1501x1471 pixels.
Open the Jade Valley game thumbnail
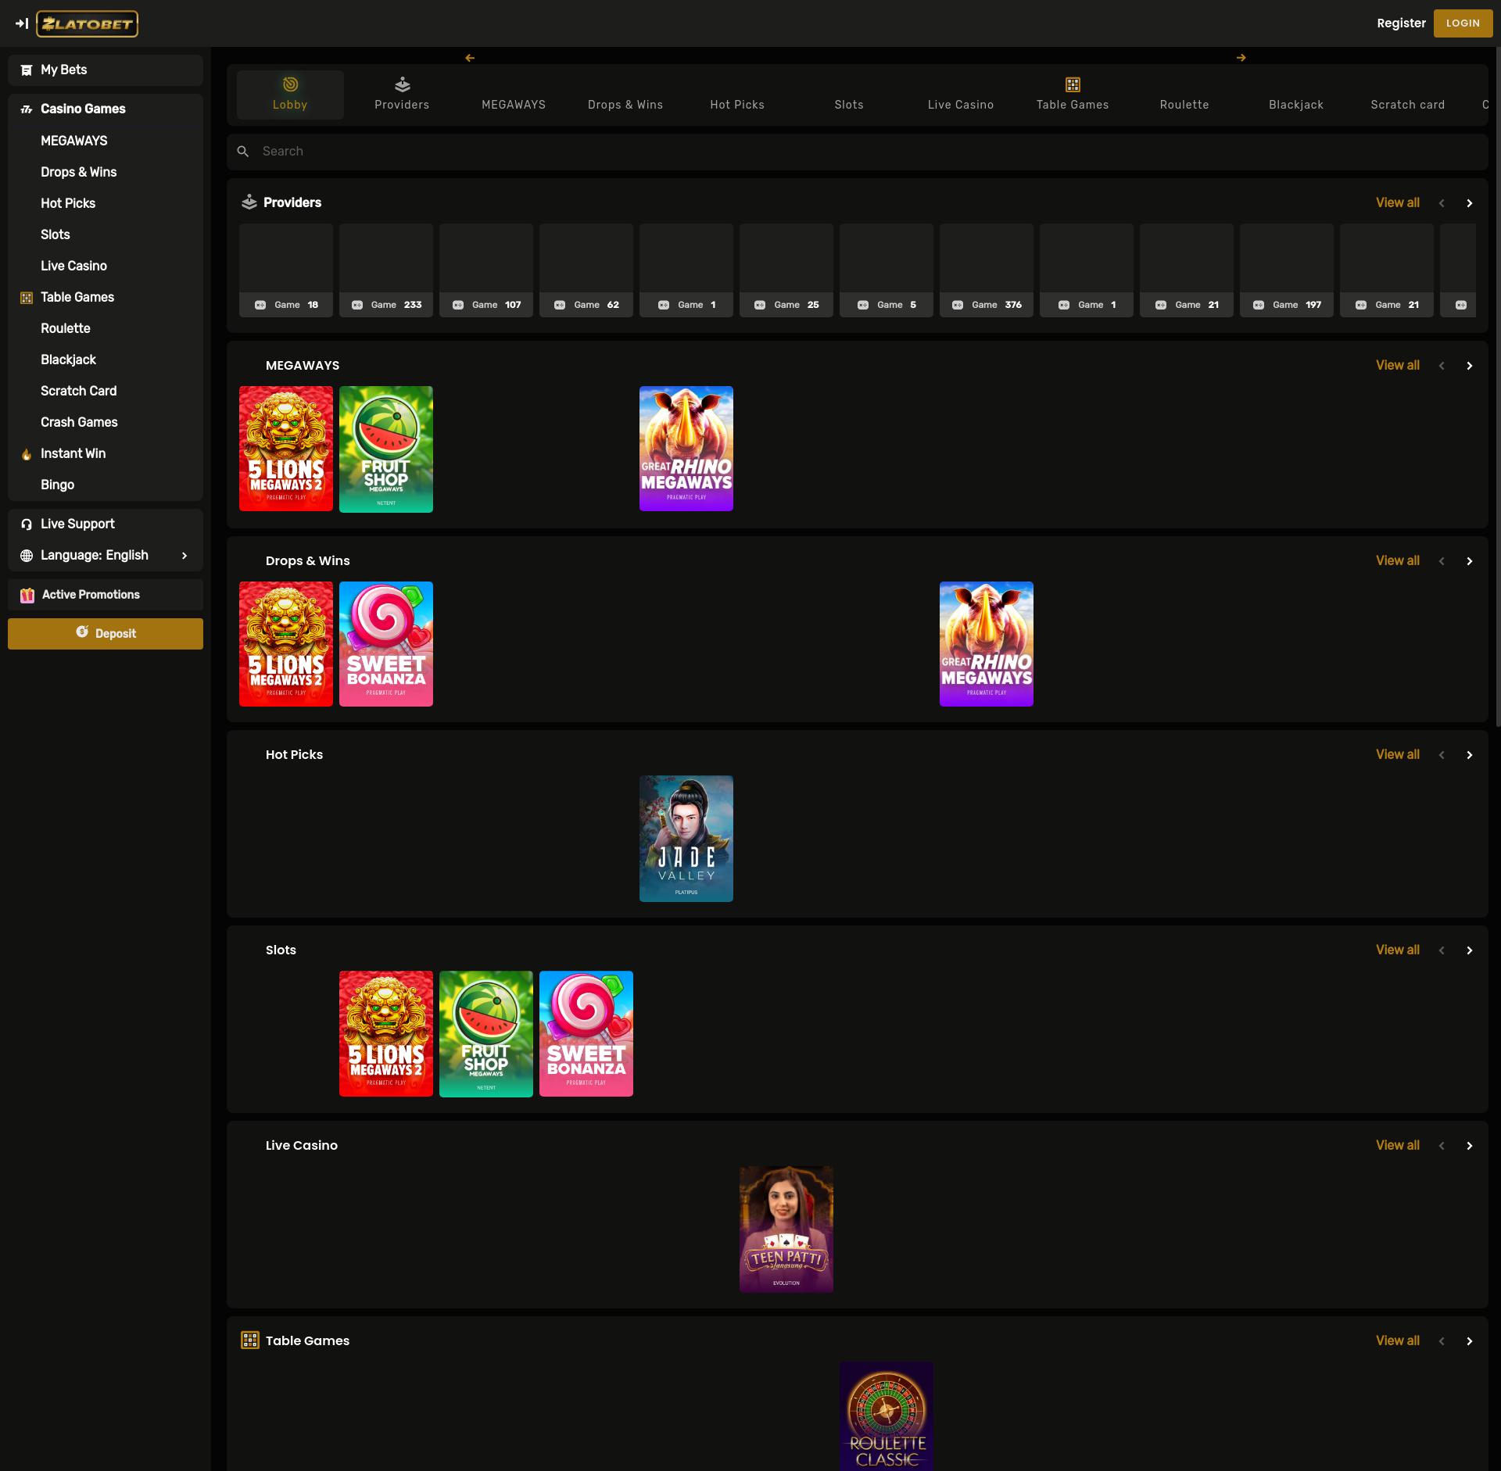tap(686, 838)
